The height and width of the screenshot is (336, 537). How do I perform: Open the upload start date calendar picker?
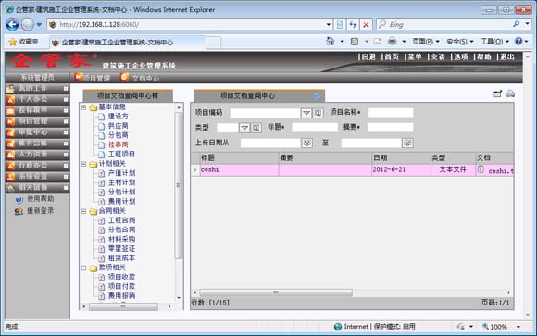pyautogui.click(x=306, y=143)
